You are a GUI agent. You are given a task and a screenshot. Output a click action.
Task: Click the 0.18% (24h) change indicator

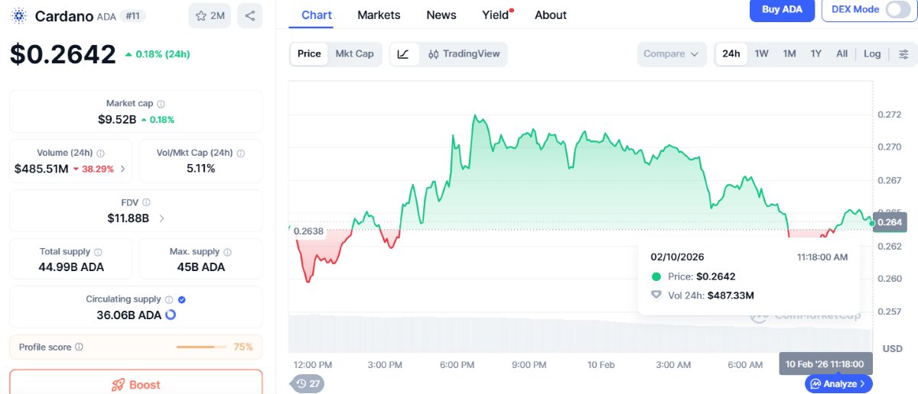[157, 54]
